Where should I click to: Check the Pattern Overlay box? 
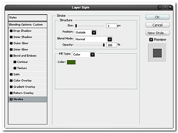click(11, 93)
